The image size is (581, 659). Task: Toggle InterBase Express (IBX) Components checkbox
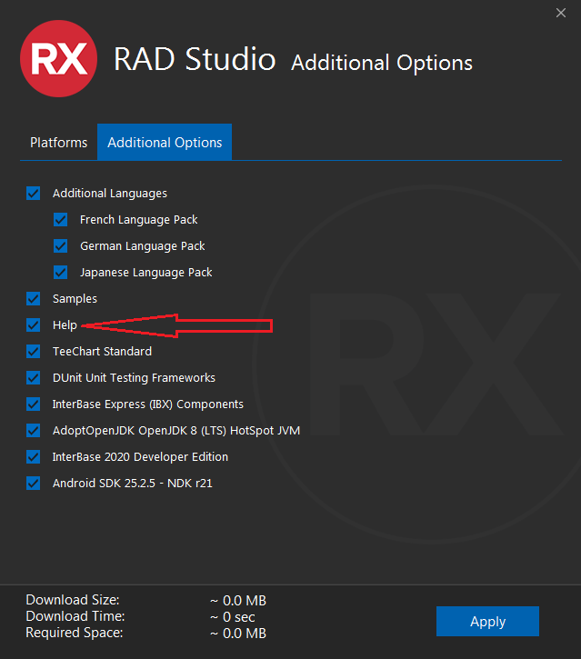click(34, 404)
